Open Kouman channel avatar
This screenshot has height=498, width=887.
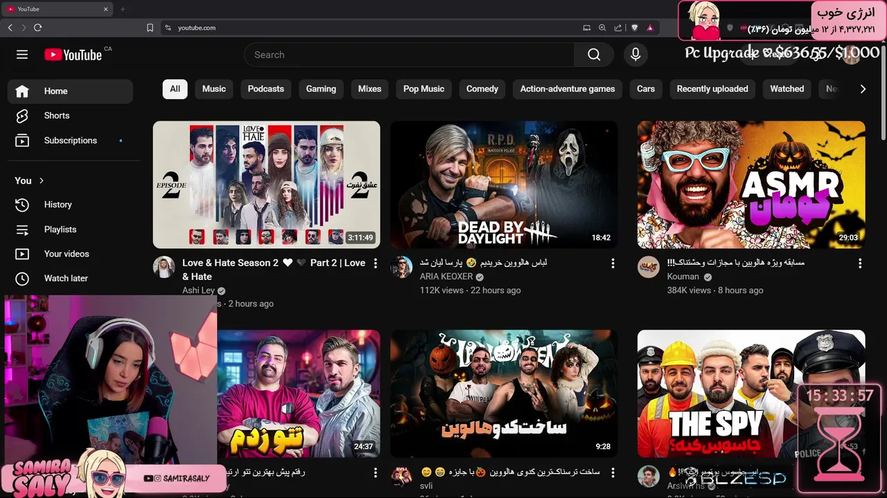[649, 268]
